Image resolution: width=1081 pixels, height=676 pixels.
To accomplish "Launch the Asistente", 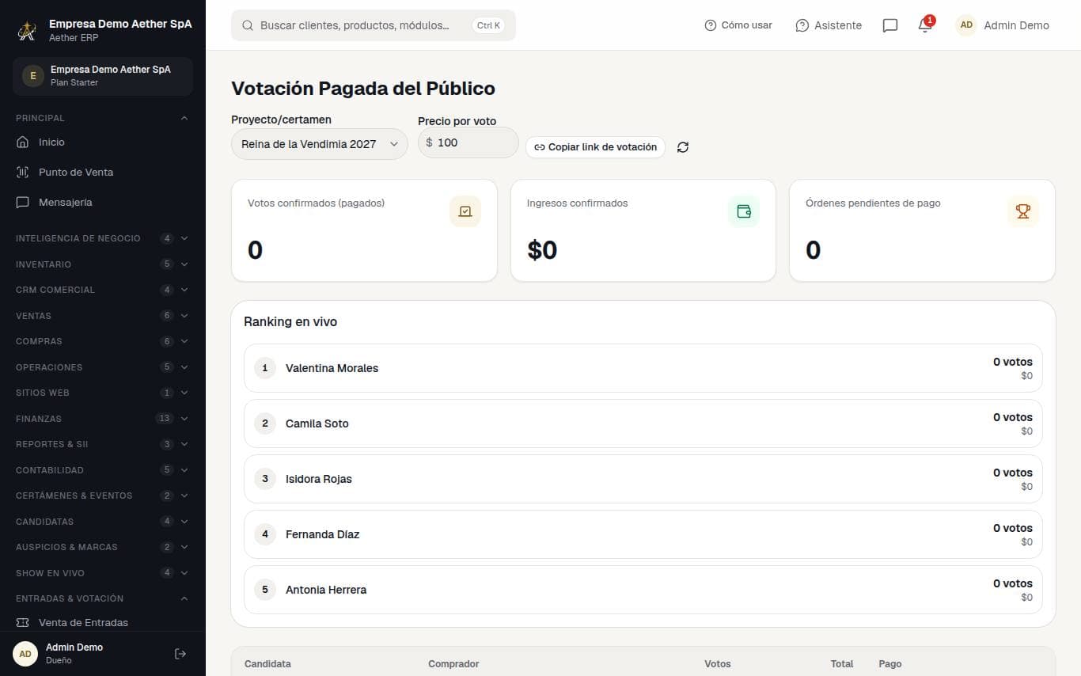I will point(829,25).
